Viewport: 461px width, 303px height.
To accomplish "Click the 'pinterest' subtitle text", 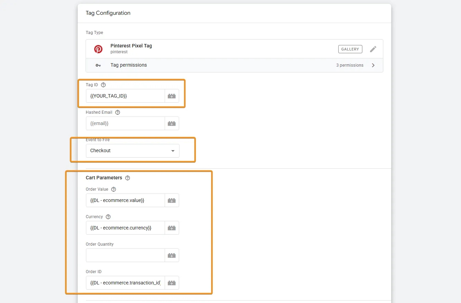I will (x=119, y=52).
